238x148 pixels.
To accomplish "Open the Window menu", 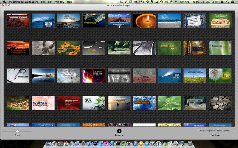I will [x=59, y=2].
